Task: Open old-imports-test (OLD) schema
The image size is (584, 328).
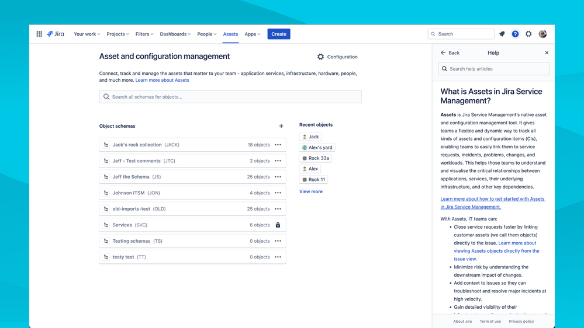Action: click(x=192, y=208)
